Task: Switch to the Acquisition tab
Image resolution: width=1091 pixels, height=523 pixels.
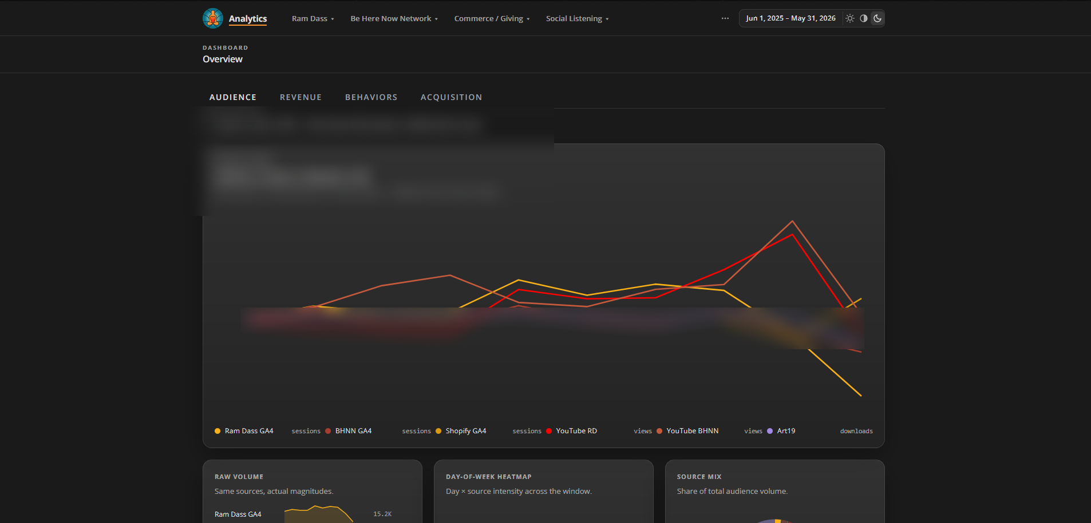Action: coord(452,97)
